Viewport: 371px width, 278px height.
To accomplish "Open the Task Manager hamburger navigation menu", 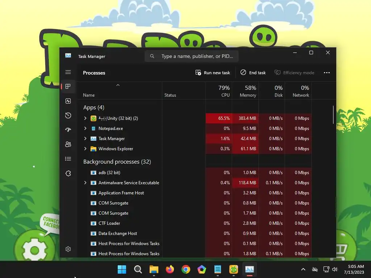I will pos(68,72).
